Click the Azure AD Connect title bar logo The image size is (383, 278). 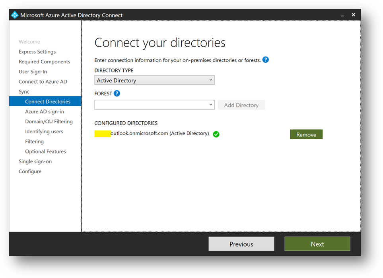tap(15, 15)
